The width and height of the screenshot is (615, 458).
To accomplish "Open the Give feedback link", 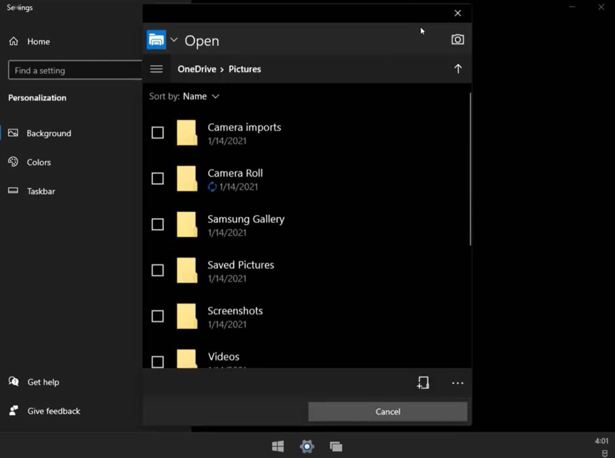I will click(54, 411).
